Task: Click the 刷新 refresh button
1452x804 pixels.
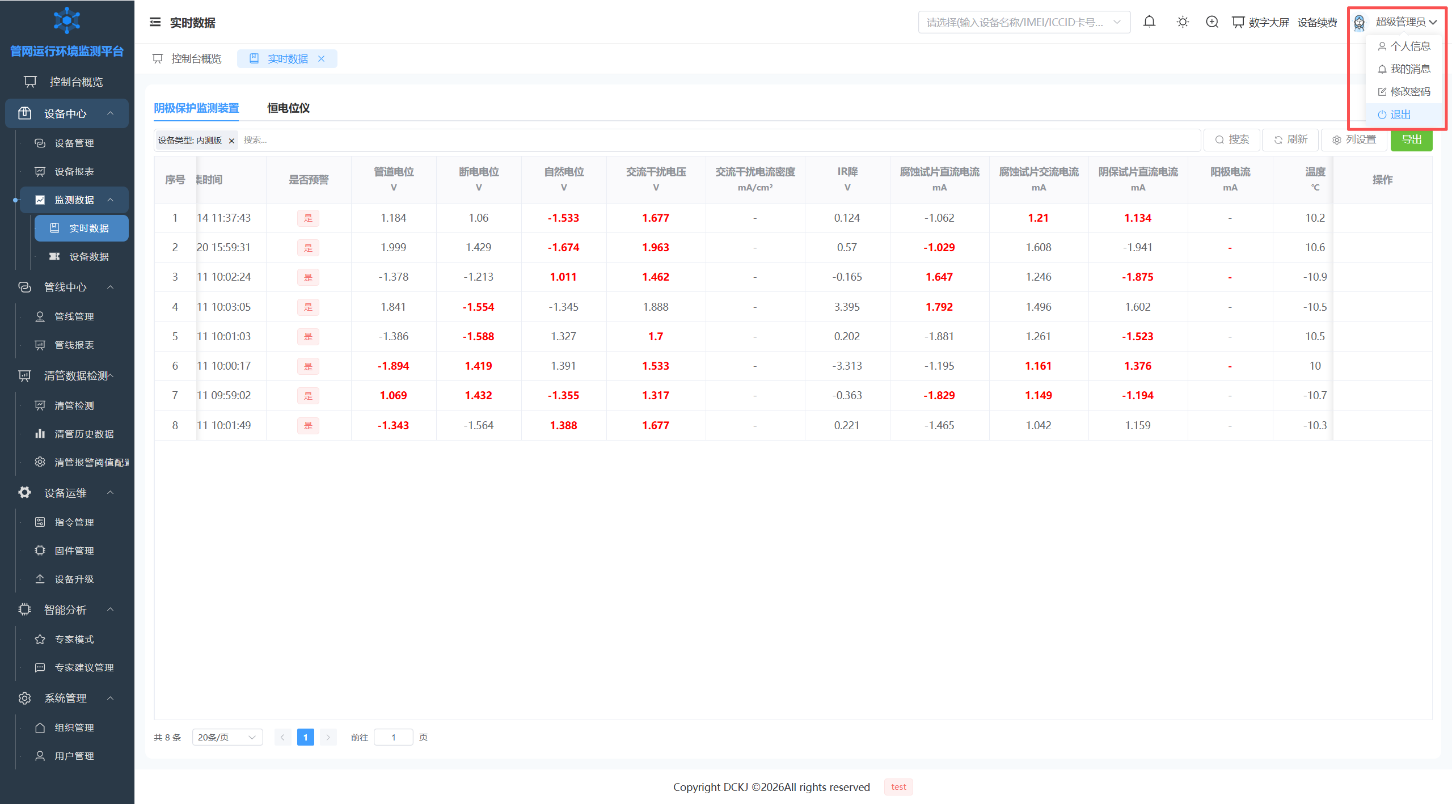Action: (1290, 139)
